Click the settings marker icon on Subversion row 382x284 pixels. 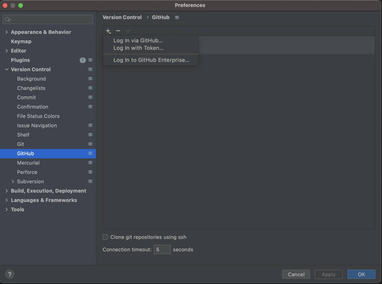90,181
